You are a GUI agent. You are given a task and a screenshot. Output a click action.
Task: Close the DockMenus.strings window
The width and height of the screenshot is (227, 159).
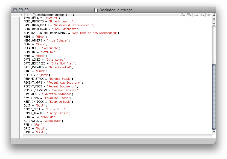15,10
